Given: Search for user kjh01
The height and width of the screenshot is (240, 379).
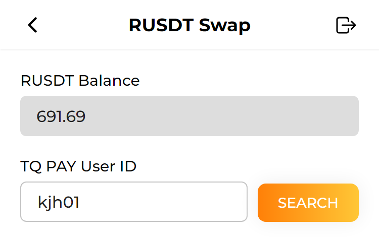Looking at the screenshot, I should click(308, 202).
